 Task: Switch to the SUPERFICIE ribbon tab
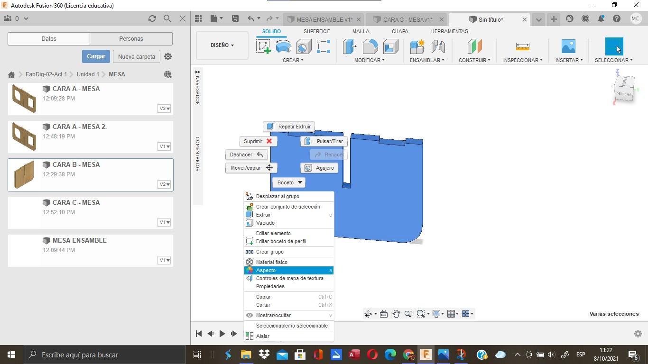pyautogui.click(x=317, y=31)
